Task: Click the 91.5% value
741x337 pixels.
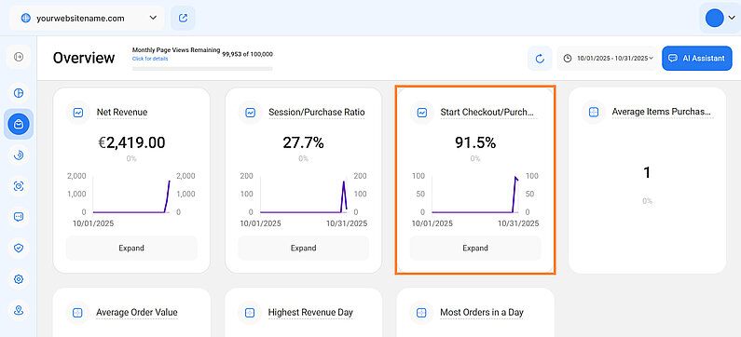Action: tap(475, 142)
